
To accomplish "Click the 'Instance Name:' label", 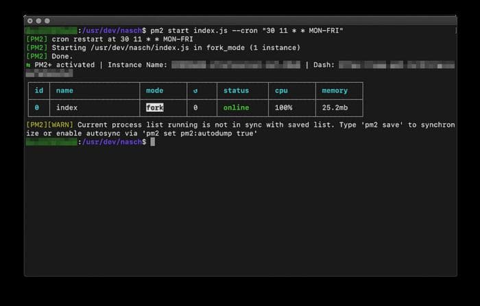I will point(137,65).
